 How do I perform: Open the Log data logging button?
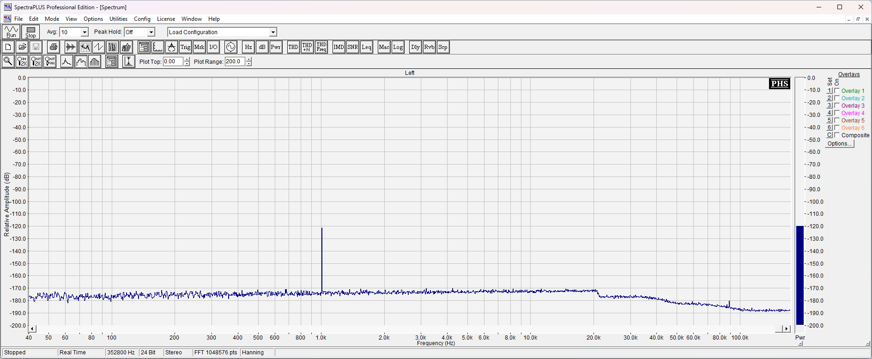(398, 47)
